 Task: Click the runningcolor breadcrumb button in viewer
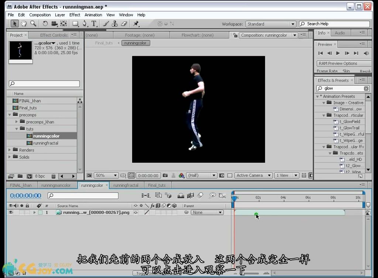135,43
